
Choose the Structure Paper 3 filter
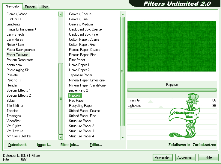click(x=82, y=131)
